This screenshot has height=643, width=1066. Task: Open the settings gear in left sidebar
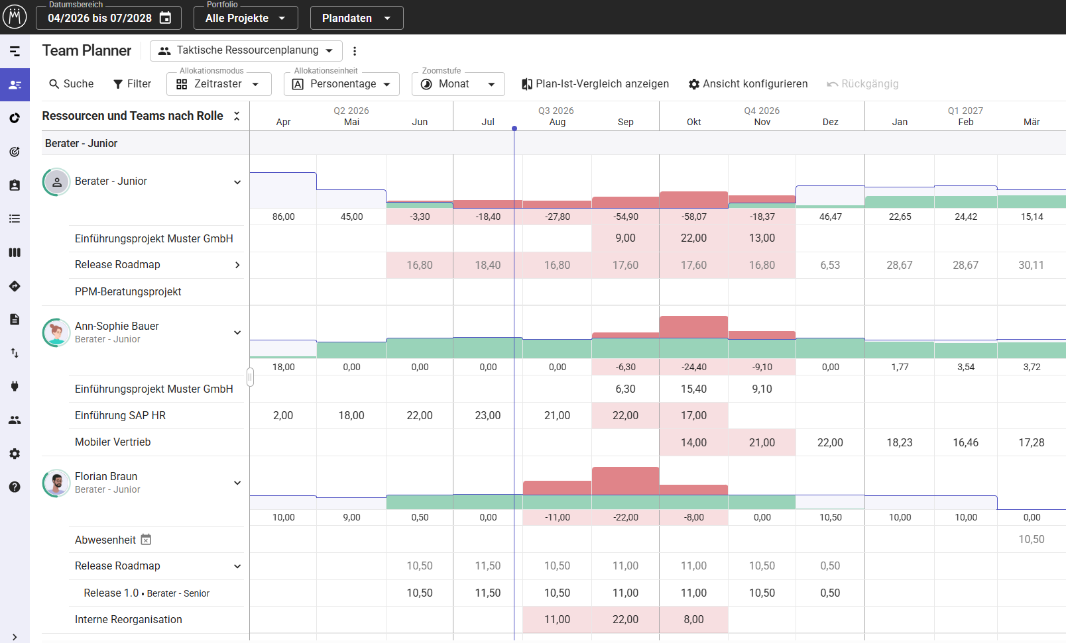point(15,454)
